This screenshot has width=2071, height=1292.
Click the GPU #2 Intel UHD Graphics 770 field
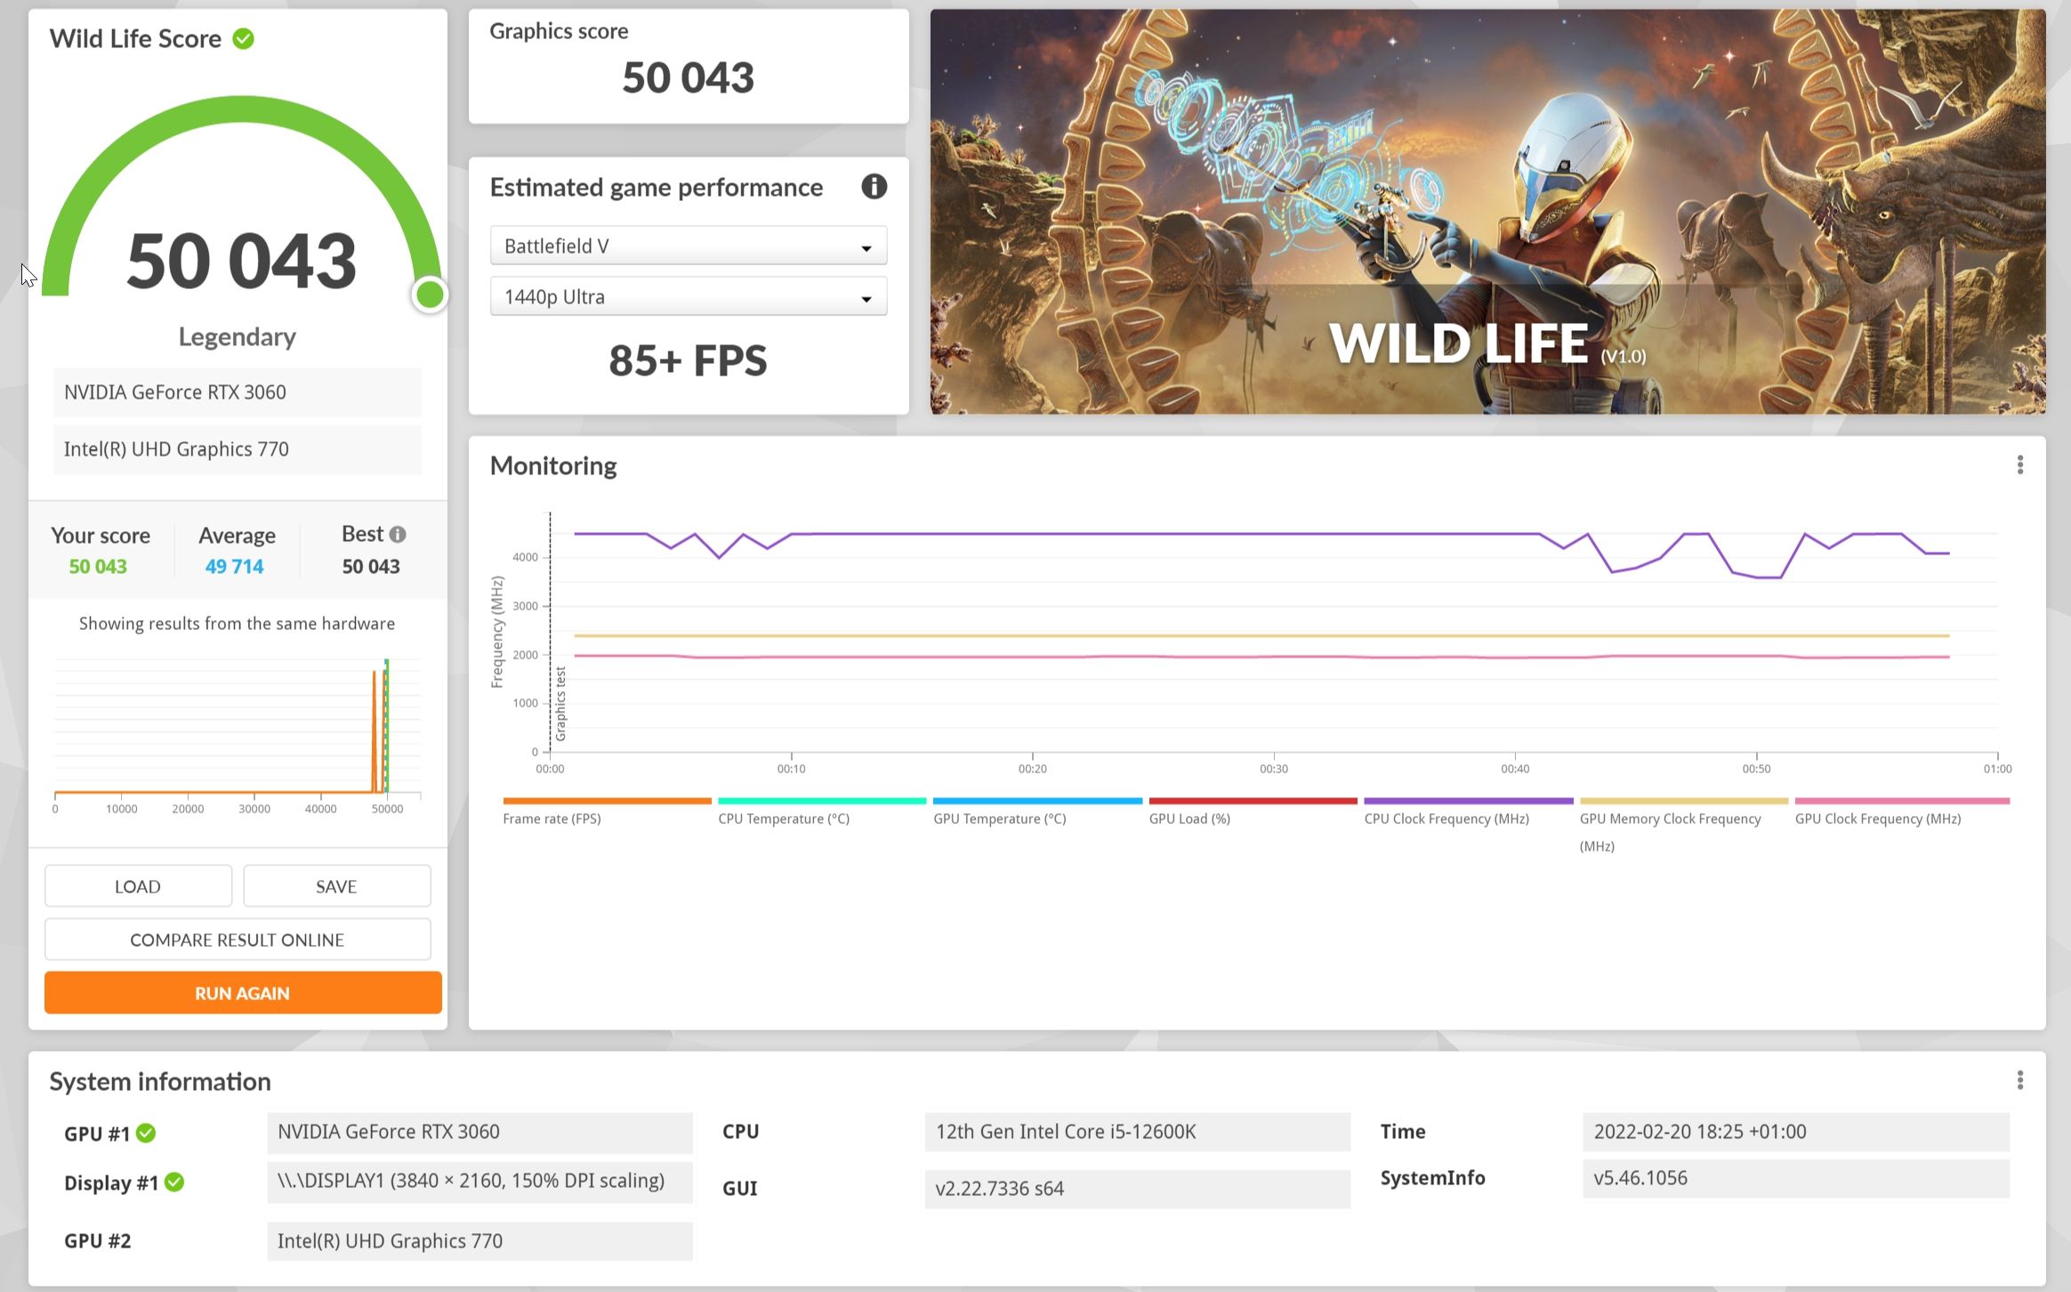point(479,1241)
